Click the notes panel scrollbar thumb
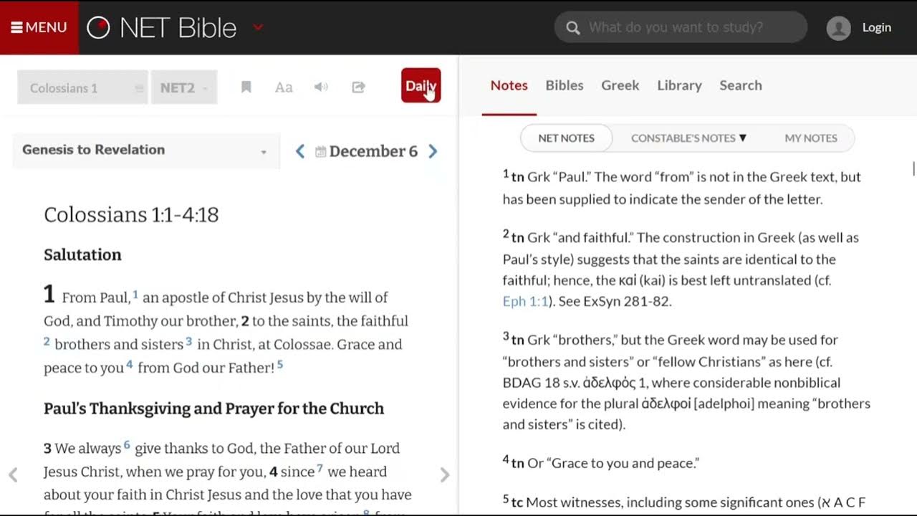Viewport: 917px width, 516px height. [x=913, y=169]
